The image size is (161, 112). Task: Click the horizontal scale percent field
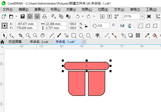tap(74, 24)
